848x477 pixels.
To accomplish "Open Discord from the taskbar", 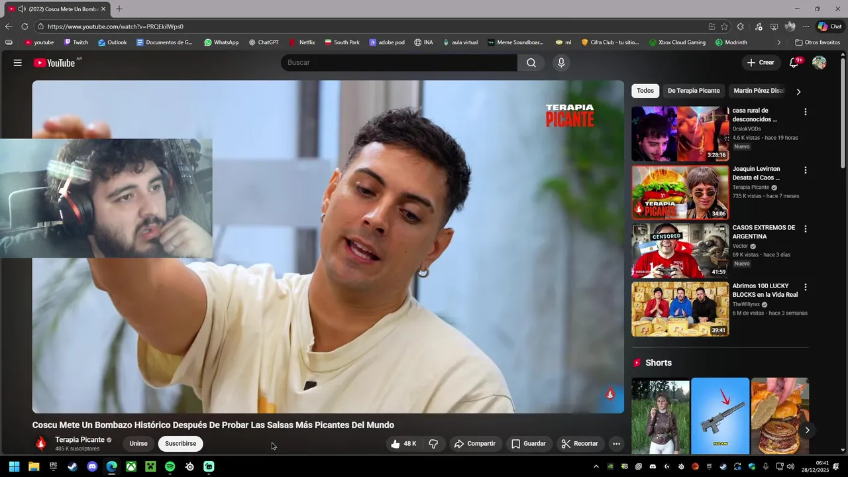I will (x=92, y=466).
